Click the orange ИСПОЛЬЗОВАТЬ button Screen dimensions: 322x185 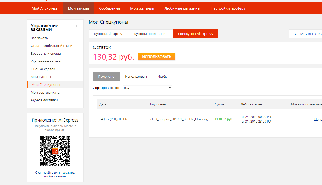pos(157,57)
